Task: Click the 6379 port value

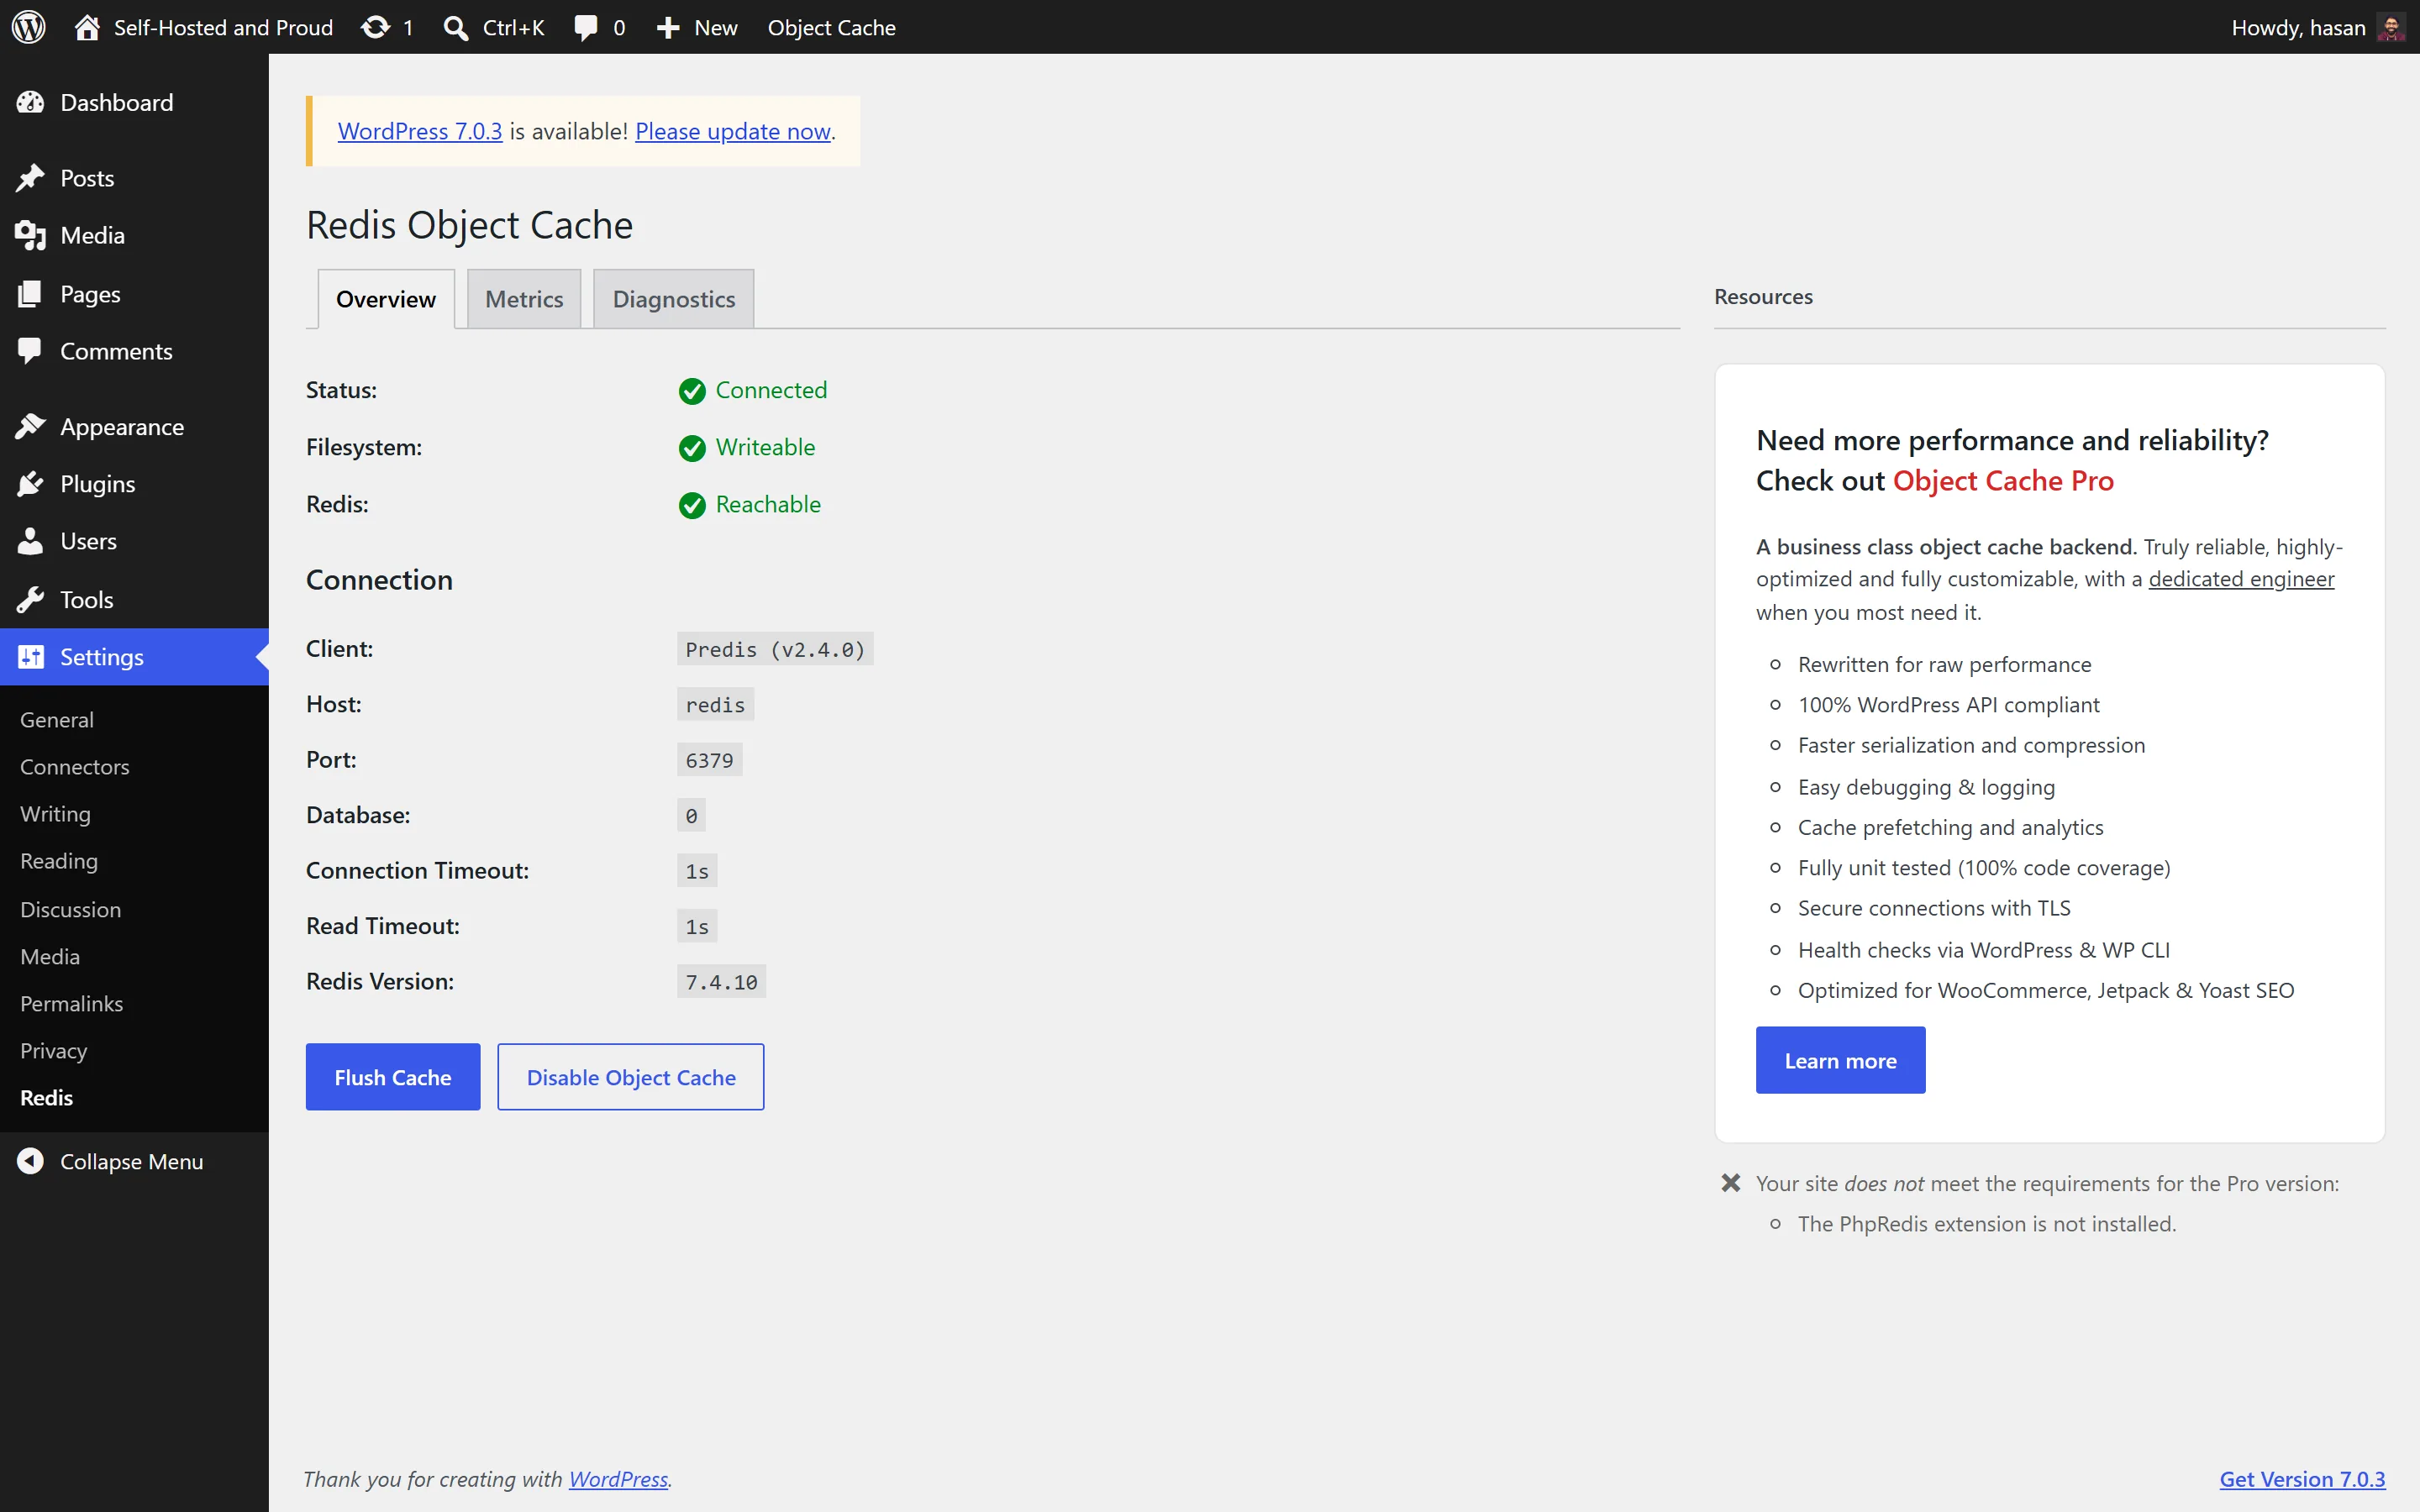Action: [x=709, y=760]
